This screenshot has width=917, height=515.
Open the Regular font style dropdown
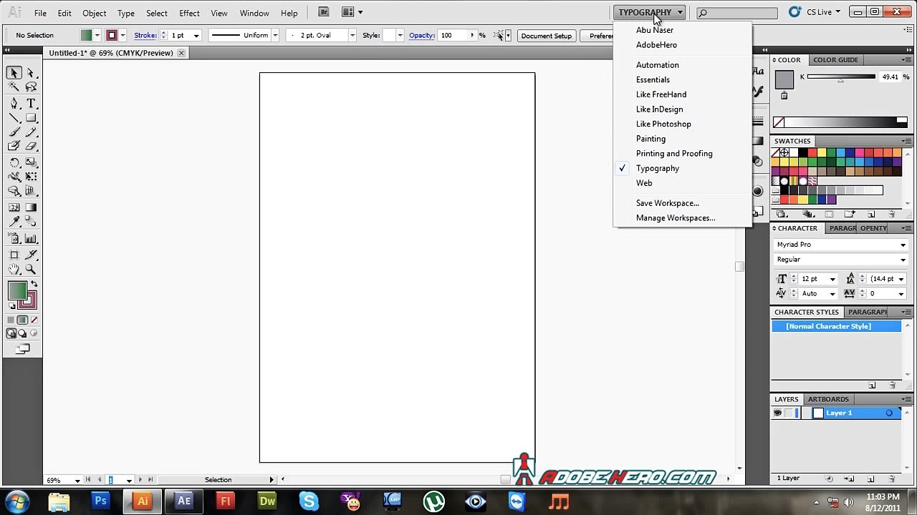903,260
